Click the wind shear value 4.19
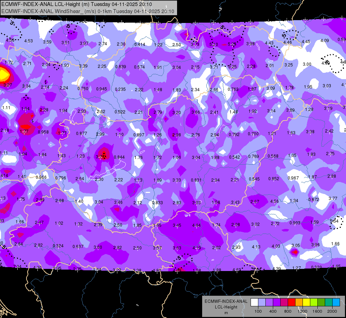The width and height of the screenshot is (346, 318). [x=197, y=248]
